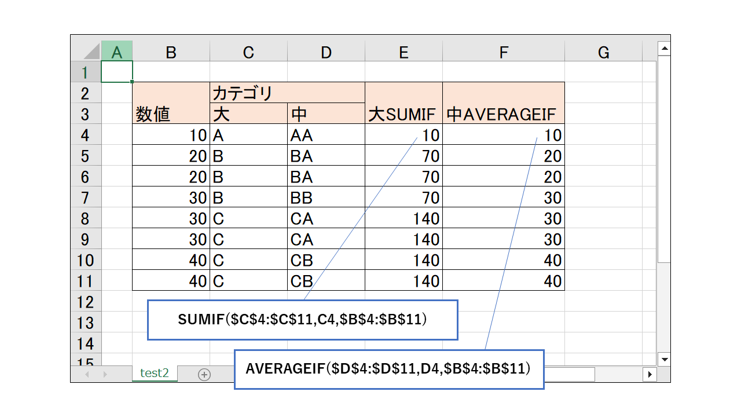The image size is (741, 417).
Task: Select column F header
Action: [503, 52]
